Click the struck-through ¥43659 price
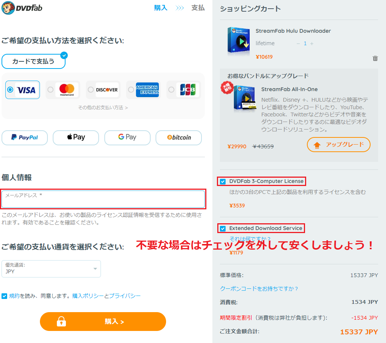386x343 pixels. click(263, 146)
